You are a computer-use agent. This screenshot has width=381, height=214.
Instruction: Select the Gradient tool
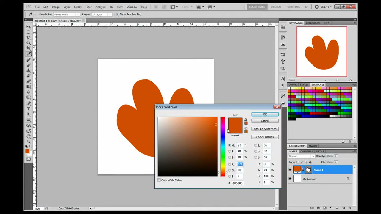[29, 86]
